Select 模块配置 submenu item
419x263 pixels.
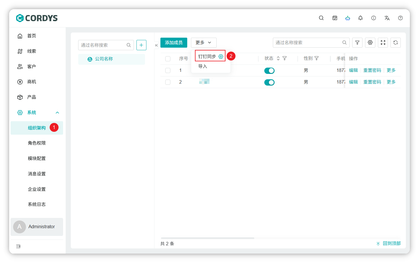coord(37,158)
